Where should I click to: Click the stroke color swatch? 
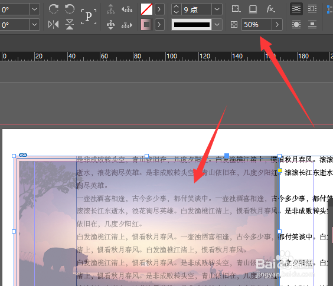point(146,25)
